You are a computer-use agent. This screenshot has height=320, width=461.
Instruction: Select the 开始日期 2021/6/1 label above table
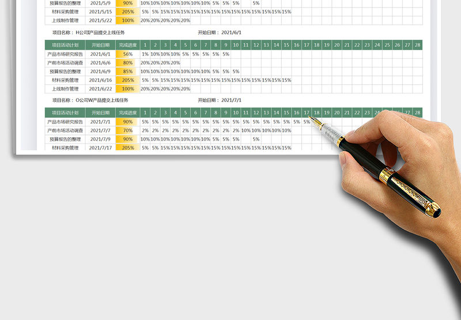tap(220, 33)
